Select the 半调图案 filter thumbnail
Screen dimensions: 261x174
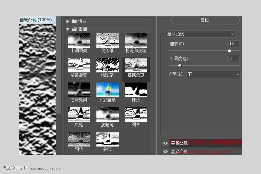(79, 40)
